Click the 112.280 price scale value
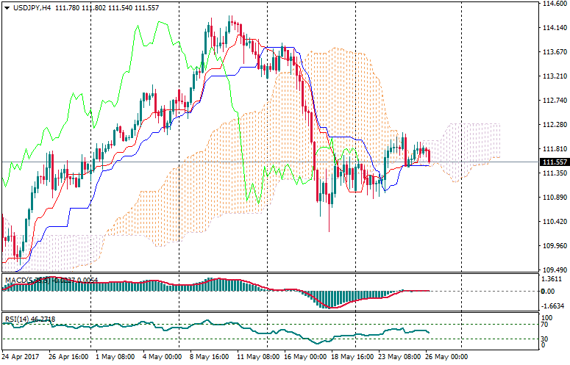The image size is (570, 365). 552,124
